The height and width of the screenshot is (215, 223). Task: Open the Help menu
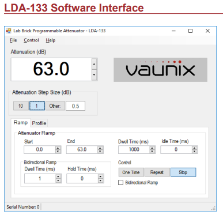(x=51, y=40)
